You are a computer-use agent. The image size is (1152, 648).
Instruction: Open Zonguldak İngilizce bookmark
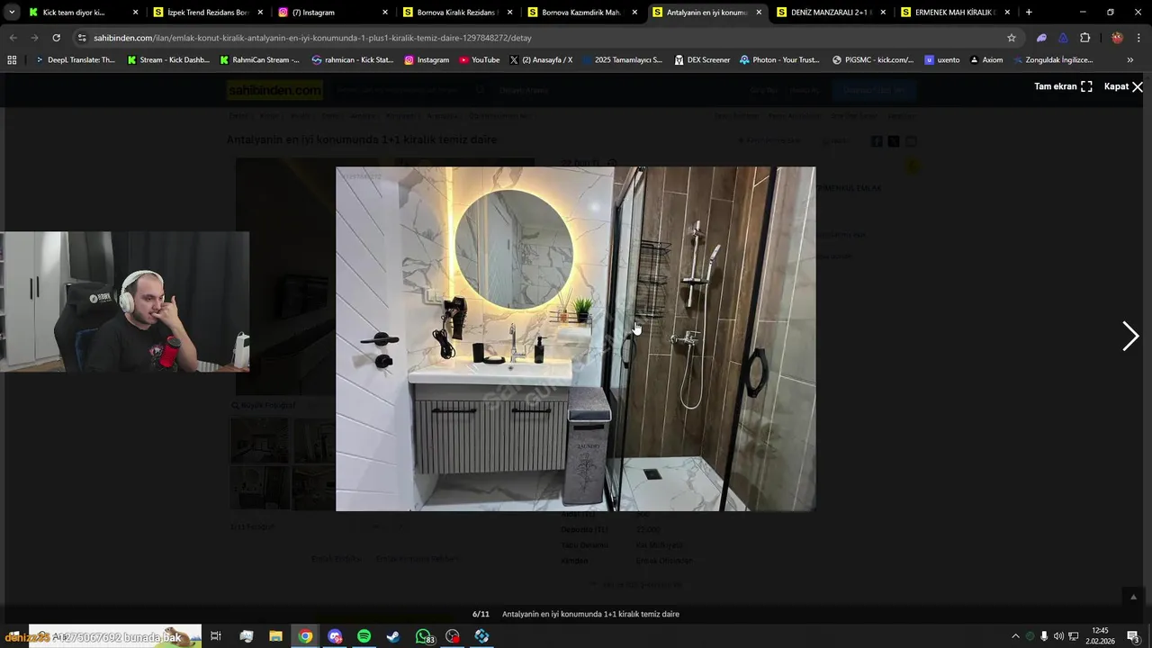coord(1053,59)
